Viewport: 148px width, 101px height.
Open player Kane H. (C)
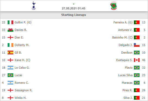(x=23, y=60)
